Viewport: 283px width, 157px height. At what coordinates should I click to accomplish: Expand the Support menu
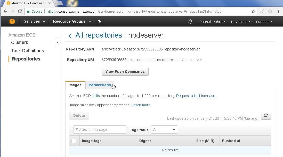point(264,22)
